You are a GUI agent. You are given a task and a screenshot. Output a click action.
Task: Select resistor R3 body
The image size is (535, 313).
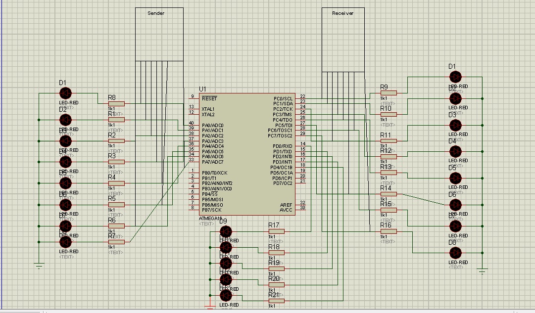116,162
